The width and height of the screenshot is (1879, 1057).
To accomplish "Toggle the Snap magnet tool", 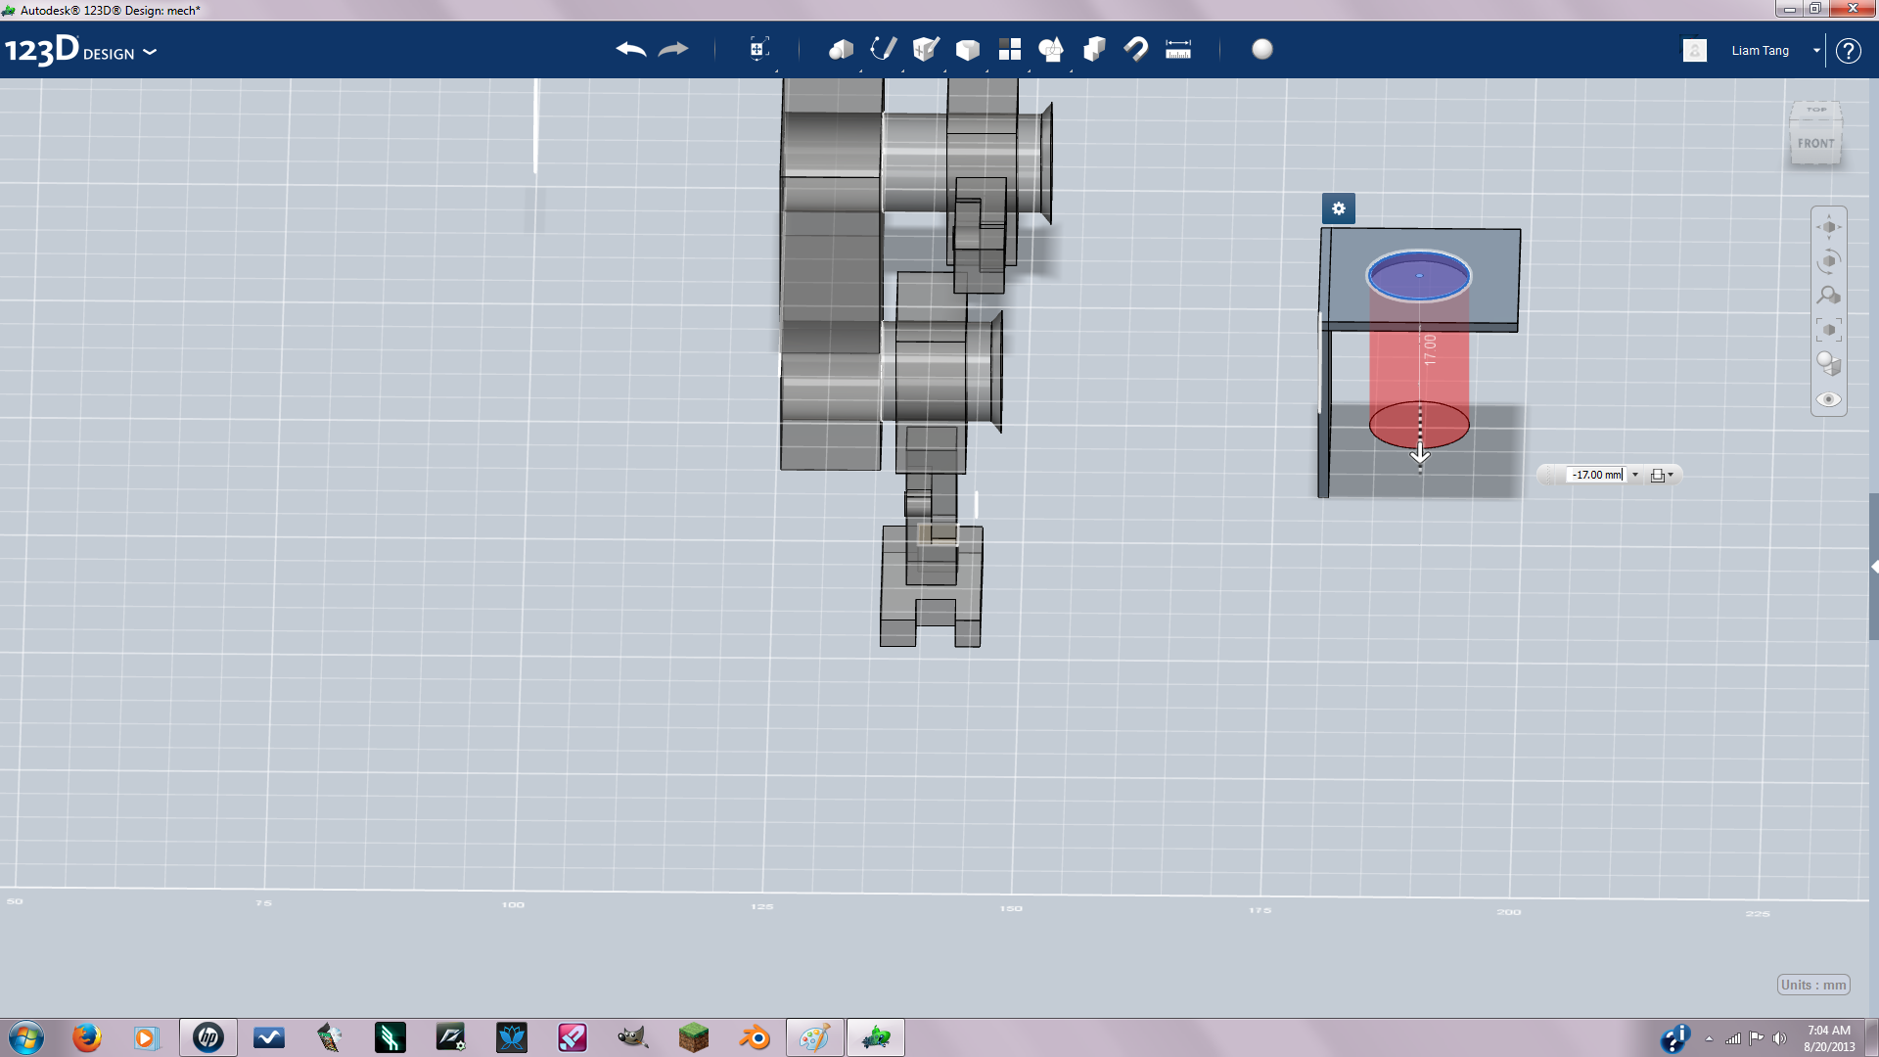I will 1135,49.
